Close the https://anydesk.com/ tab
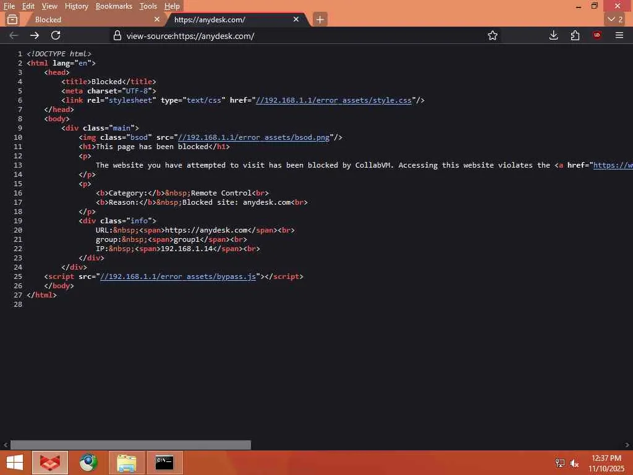Screen dimensions: 633x475 (296, 19)
